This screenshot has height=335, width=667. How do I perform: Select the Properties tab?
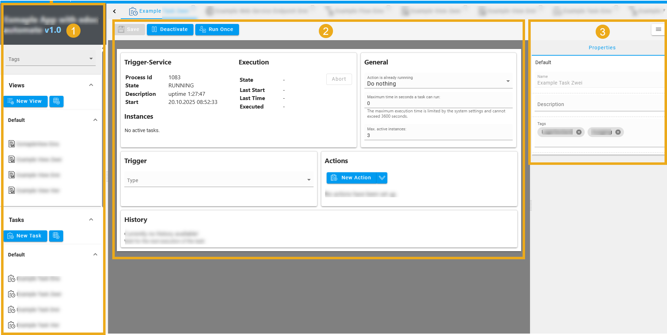602,48
